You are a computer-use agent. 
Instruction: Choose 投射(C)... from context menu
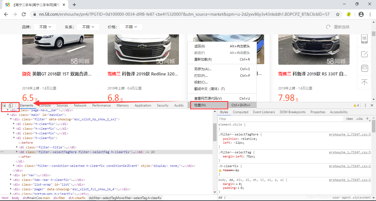(222, 82)
